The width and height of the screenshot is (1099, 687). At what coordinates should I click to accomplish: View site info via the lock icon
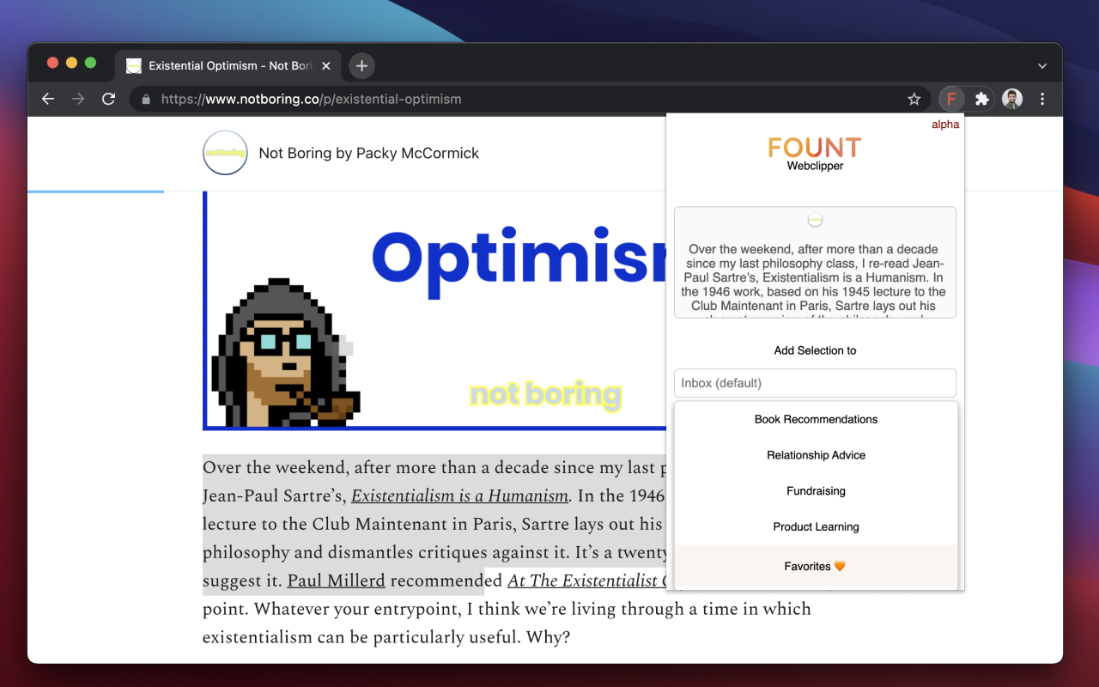tap(145, 99)
